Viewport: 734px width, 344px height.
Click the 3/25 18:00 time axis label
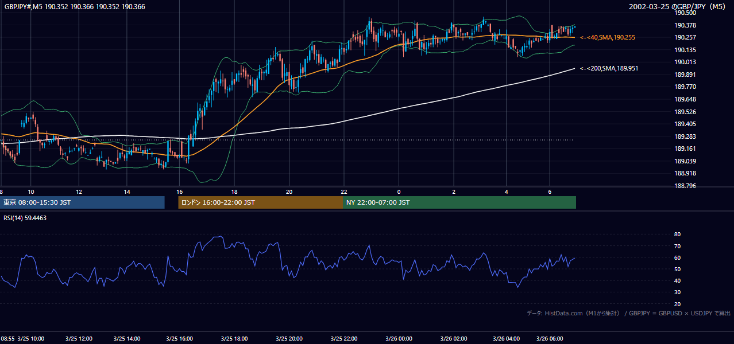[234, 338]
